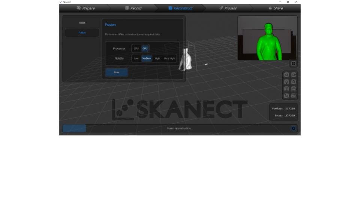Click the green depth preview thumbnail
Screen dimensions: 360x202
click(x=267, y=38)
